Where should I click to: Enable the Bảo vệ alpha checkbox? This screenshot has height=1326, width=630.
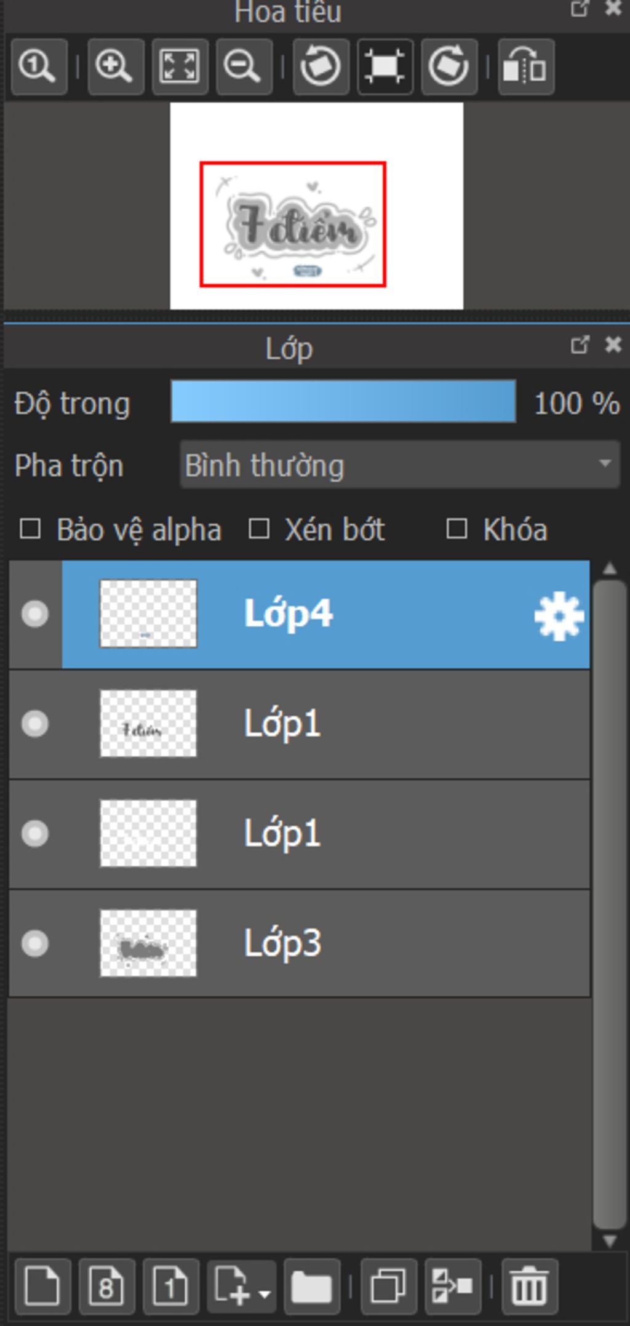tap(30, 529)
